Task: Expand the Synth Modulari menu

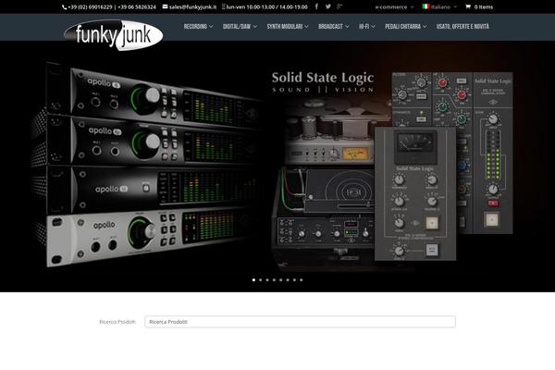Action: tap(288, 27)
